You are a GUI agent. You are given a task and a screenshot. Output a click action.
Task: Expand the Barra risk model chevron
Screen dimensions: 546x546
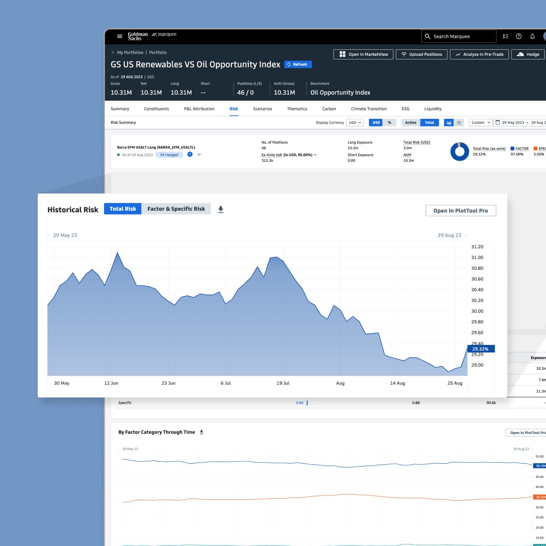tap(199, 155)
